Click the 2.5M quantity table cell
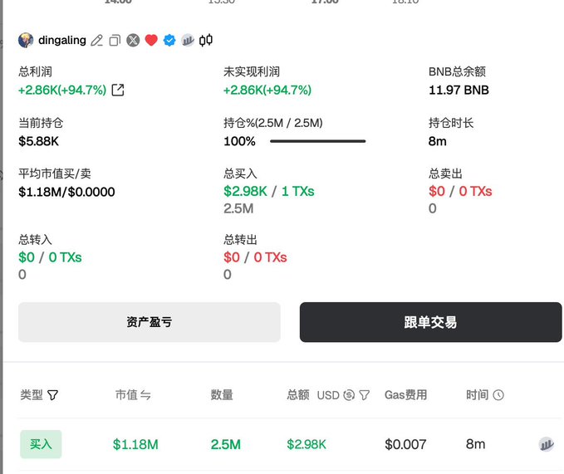Image resolution: width=564 pixels, height=474 pixels. 226,445
